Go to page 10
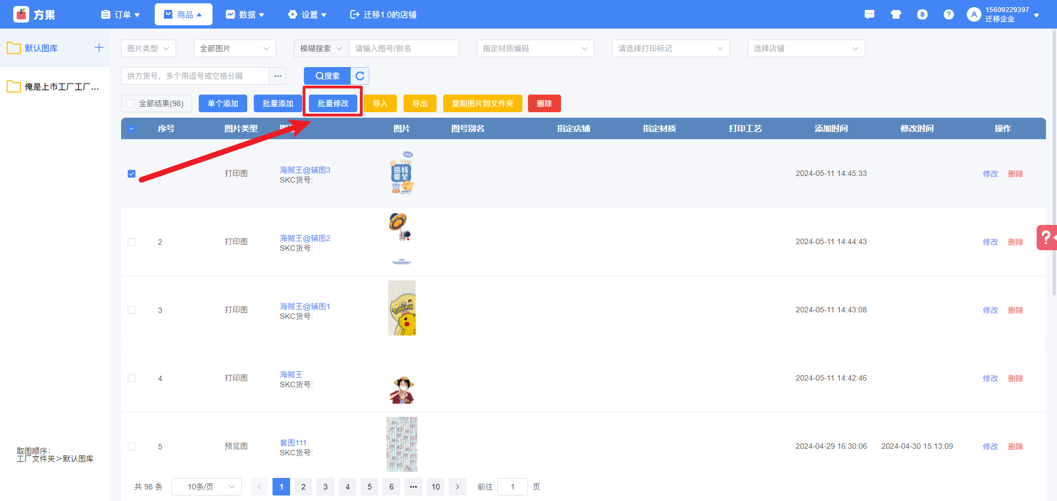Viewport: 1057px width, 501px height. click(435, 487)
